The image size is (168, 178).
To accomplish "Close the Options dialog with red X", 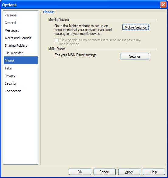I will (x=163, y=5).
